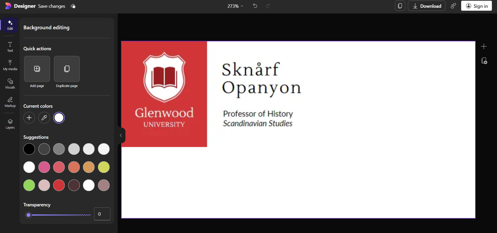Collapse the Background editing side panel

pos(121,135)
